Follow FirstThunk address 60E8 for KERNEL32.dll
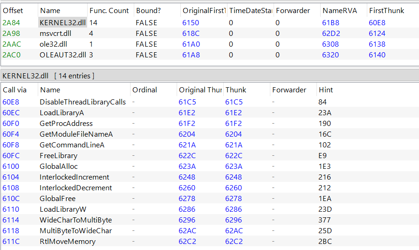The width and height of the screenshot is (419, 250). pos(377,23)
